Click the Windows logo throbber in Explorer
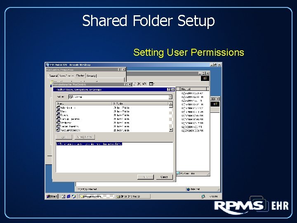297x223 pixels. coord(205,78)
